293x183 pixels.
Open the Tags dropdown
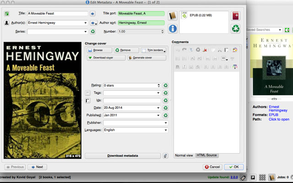(x=158, y=93)
